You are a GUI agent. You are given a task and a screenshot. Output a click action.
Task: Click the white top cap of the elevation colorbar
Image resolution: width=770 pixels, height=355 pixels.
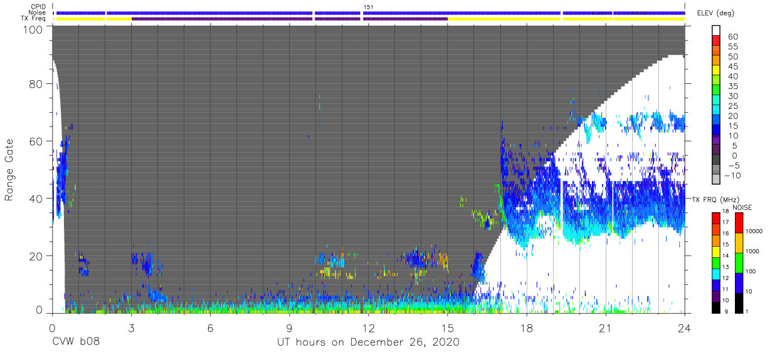[717, 30]
